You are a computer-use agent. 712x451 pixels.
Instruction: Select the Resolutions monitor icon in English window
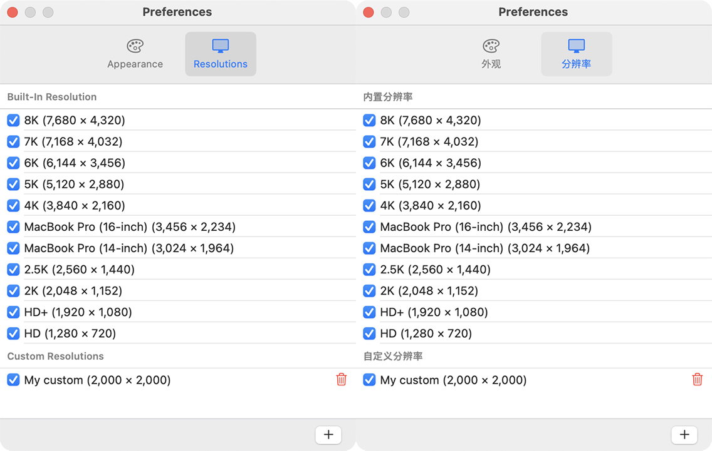click(x=220, y=46)
